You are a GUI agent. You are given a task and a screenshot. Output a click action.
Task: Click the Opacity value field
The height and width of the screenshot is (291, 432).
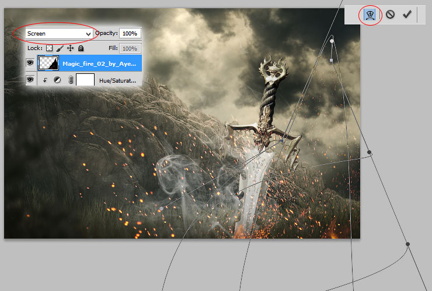click(x=130, y=34)
